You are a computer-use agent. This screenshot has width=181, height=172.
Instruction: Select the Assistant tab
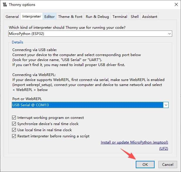click(x=150, y=17)
